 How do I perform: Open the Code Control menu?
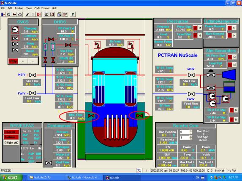(42, 8)
